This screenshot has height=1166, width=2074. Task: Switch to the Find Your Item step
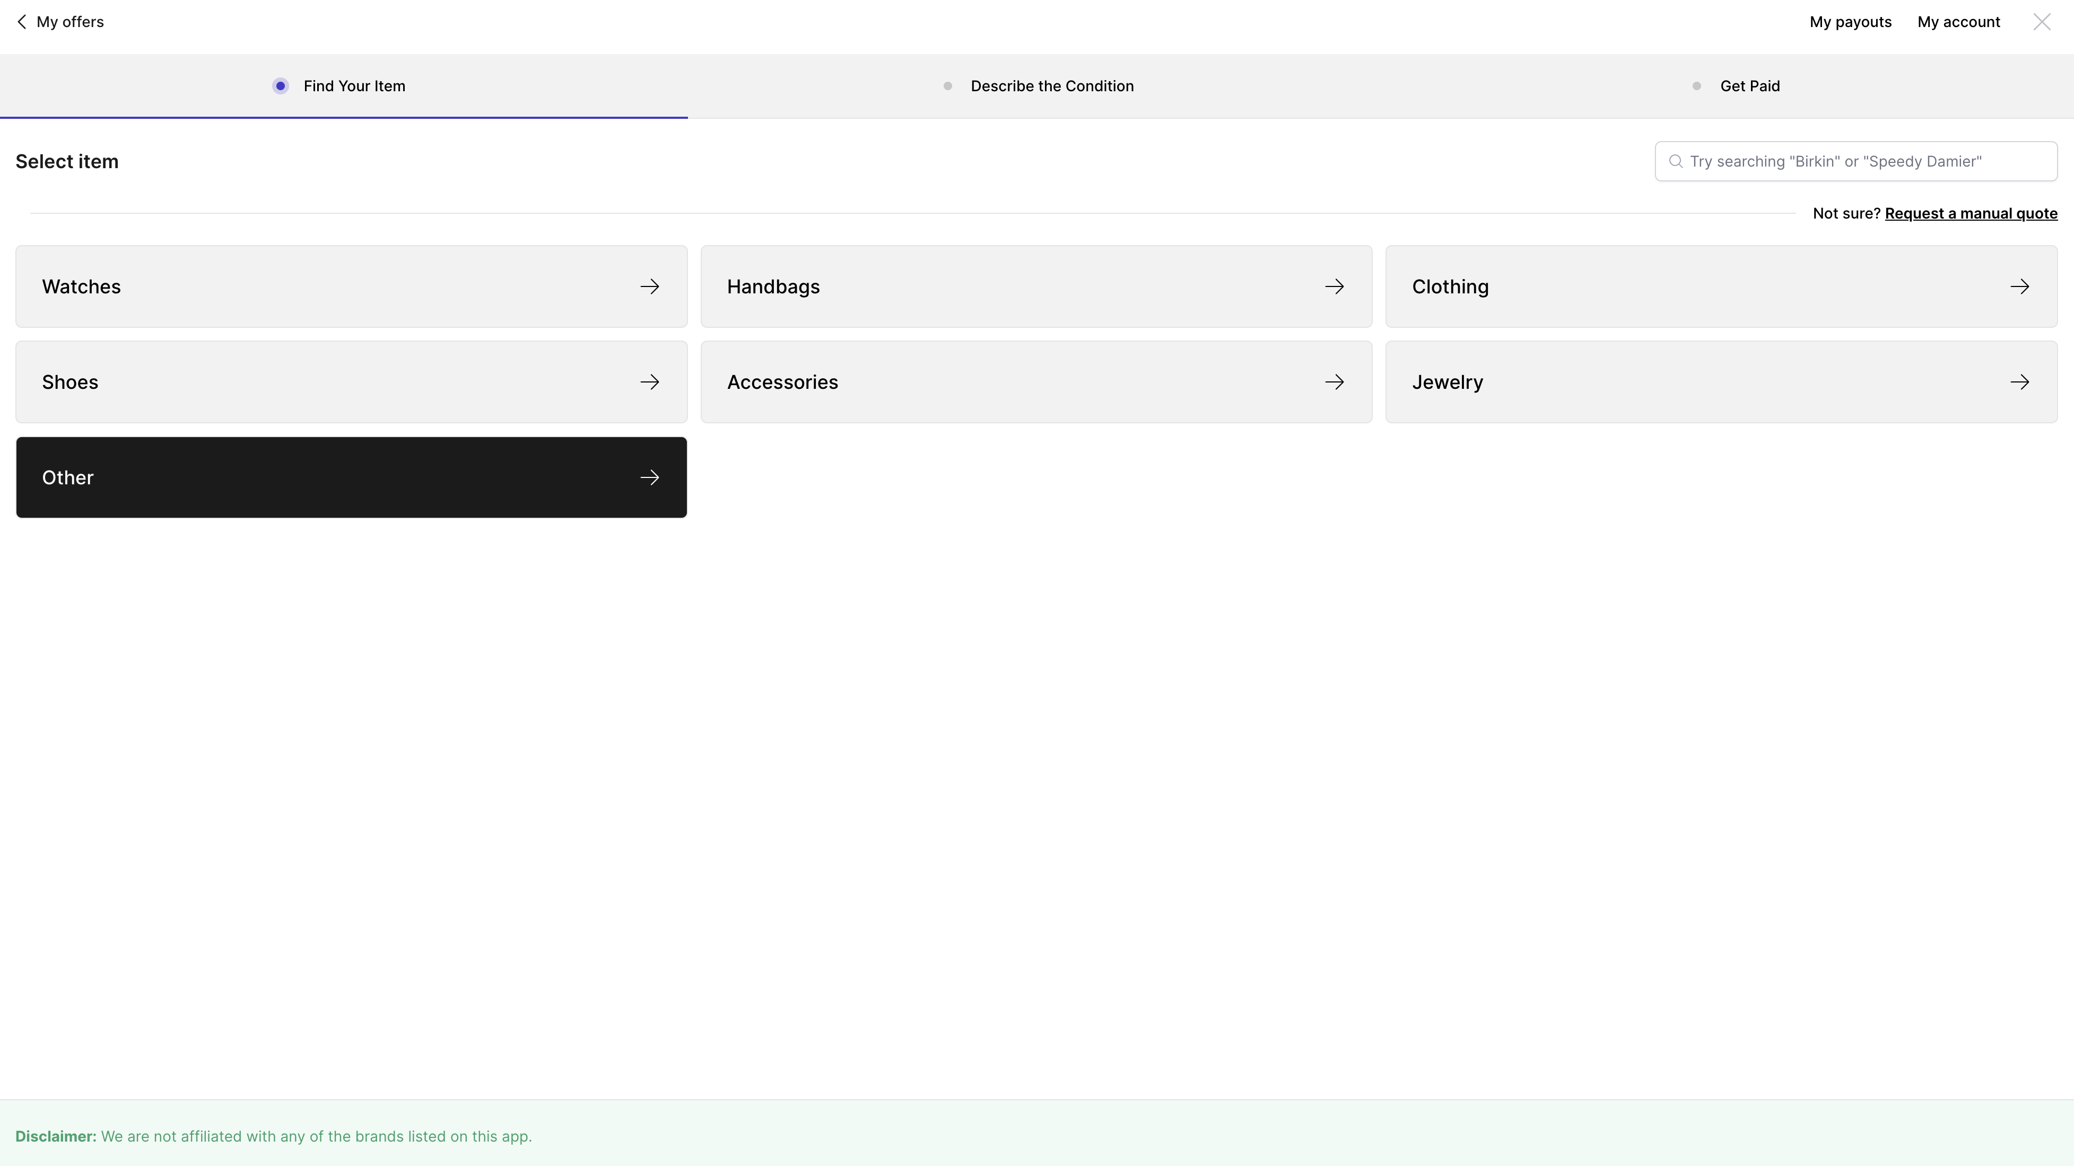[x=344, y=86]
